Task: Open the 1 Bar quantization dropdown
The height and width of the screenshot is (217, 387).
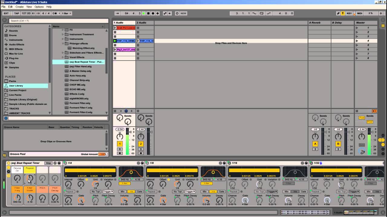Action: point(66,13)
